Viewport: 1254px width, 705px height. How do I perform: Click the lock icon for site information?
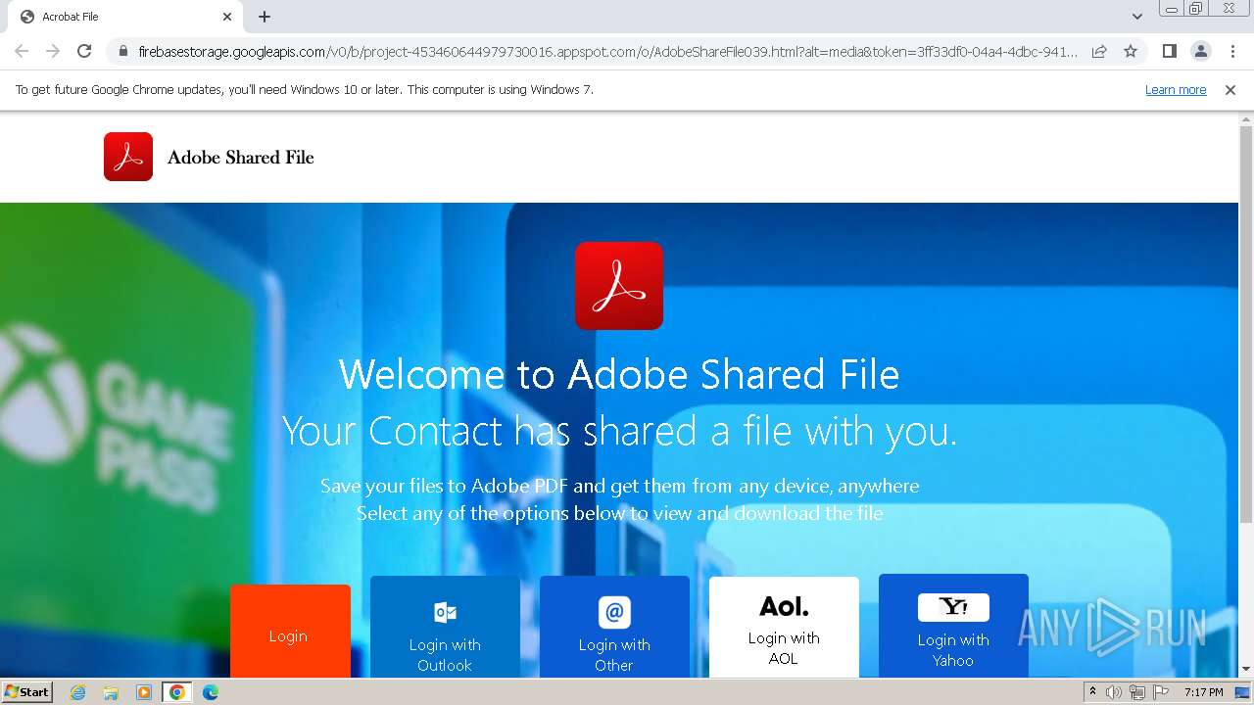[x=122, y=51]
